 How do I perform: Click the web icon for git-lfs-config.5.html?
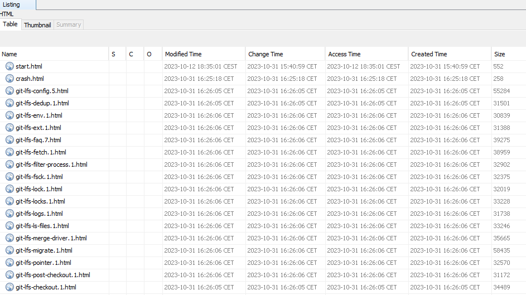[9, 91]
